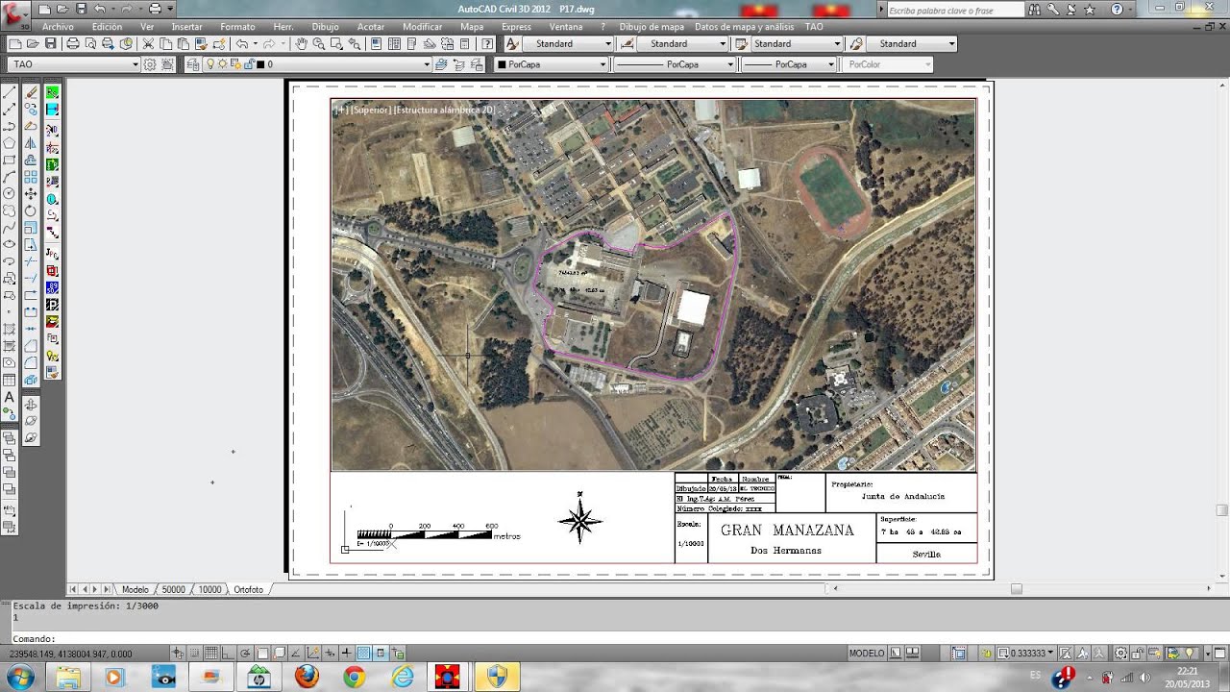Select the Polygon draw tool
Screen dimensions: 1230x692
[9, 142]
